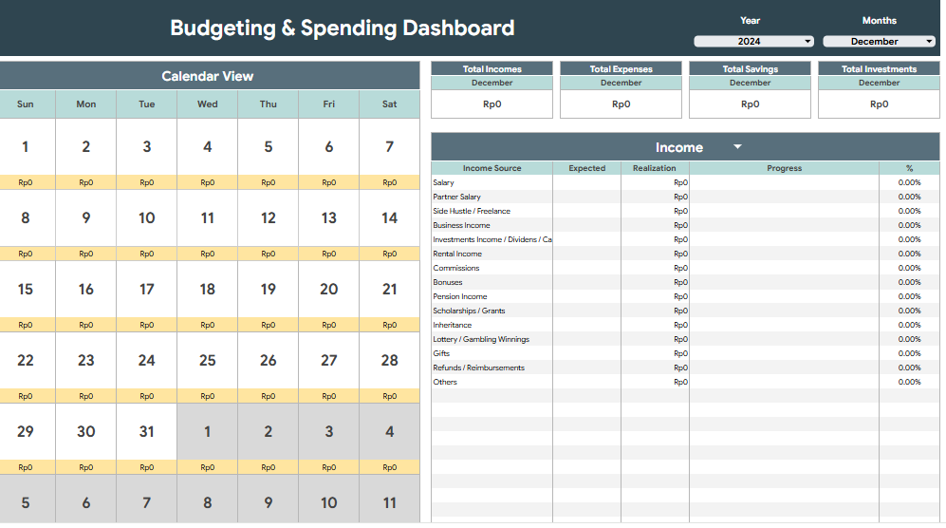Select the Salary income source row
This screenshot has height=528, width=946.
tap(492, 182)
